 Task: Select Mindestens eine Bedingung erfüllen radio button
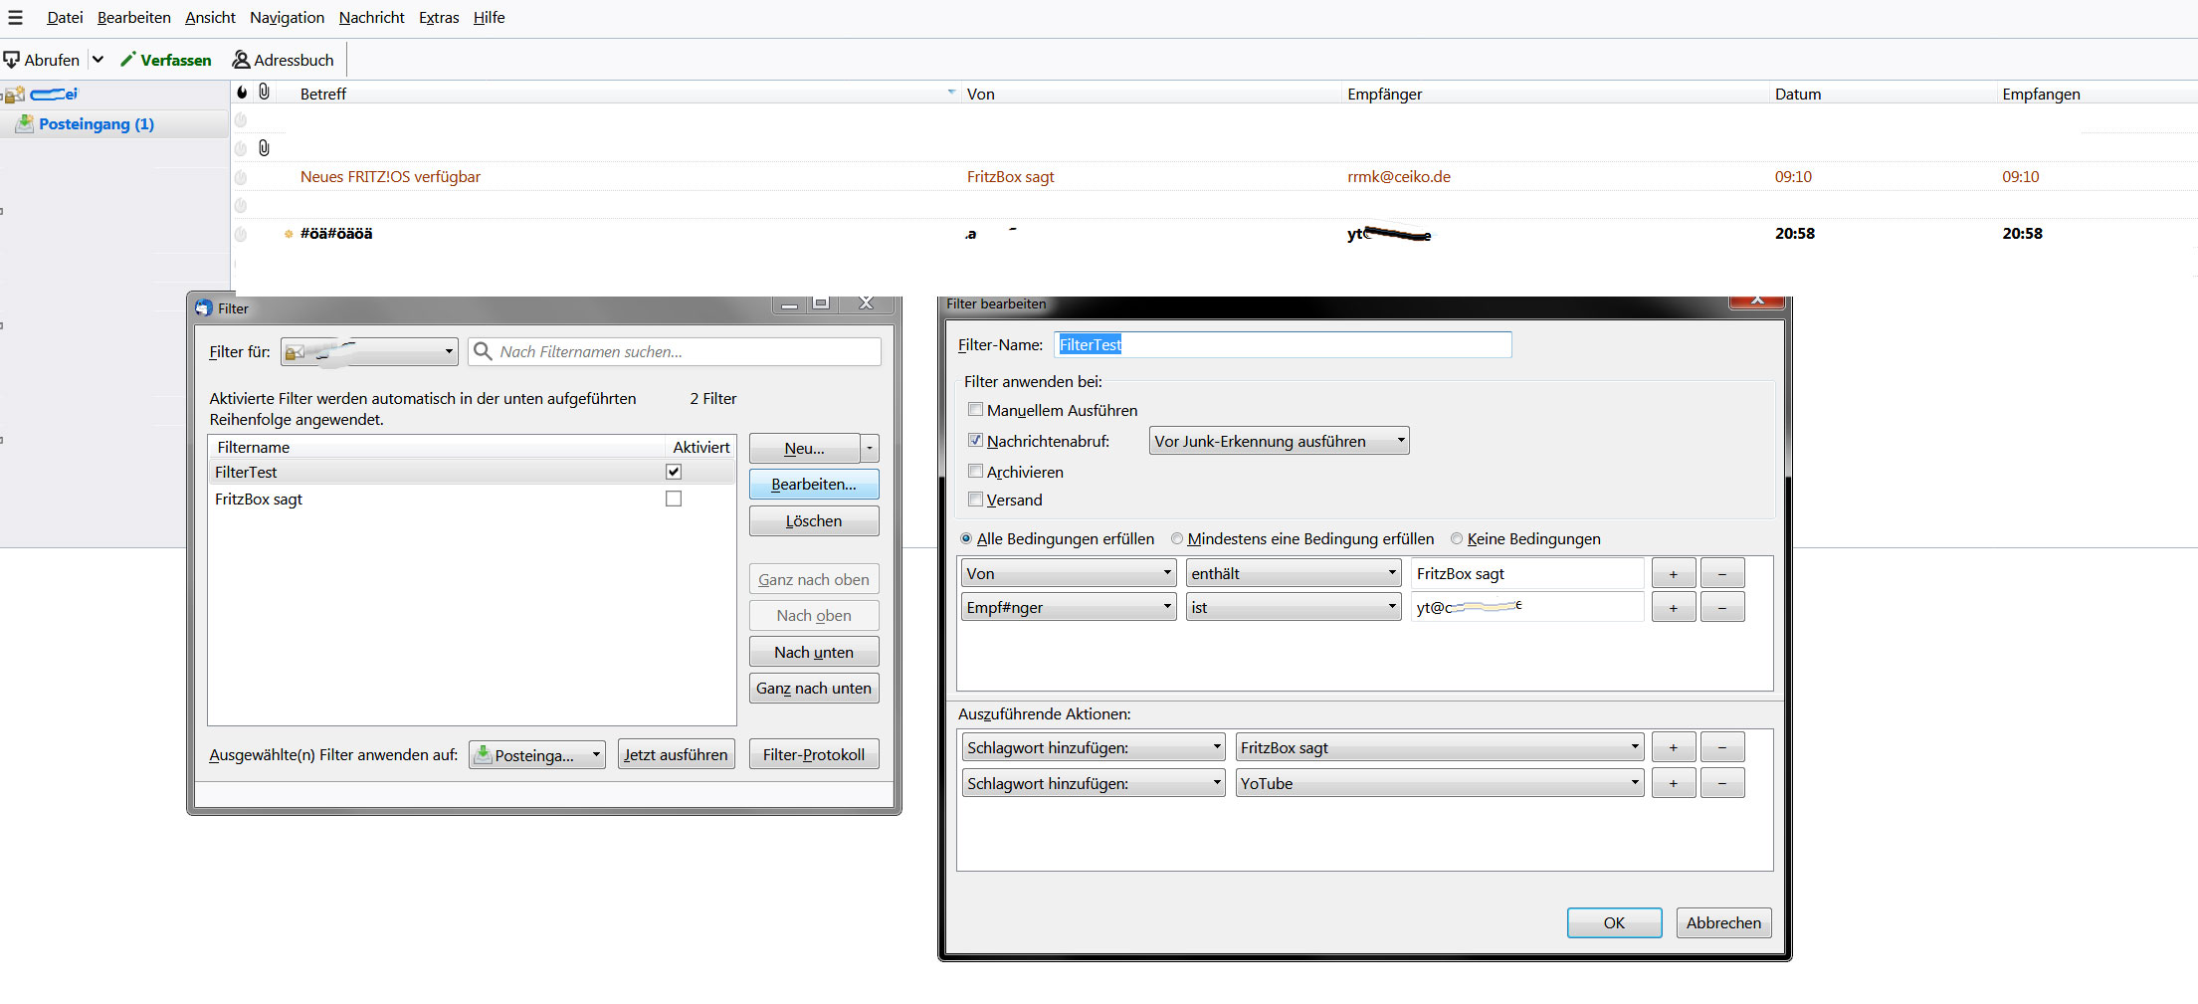click(1177, 539)
